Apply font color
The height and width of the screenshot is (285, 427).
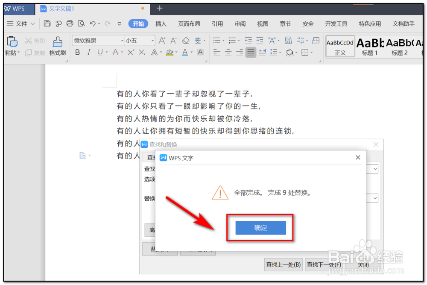click(185, 52)
